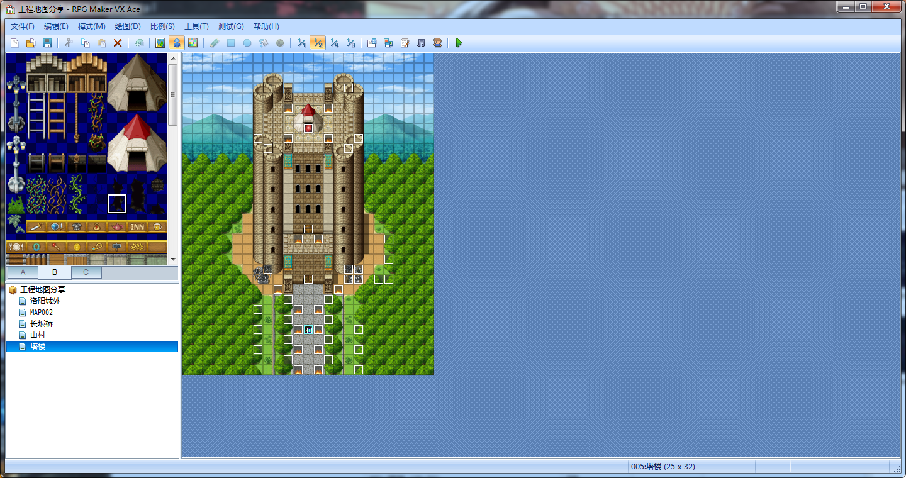Switch to Region editing mode
Image resolution: width=906 pixels, height=478 pixels.
coord(193,43)
